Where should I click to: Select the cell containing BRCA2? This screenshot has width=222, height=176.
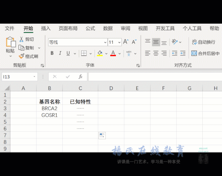tap(49, 108)
